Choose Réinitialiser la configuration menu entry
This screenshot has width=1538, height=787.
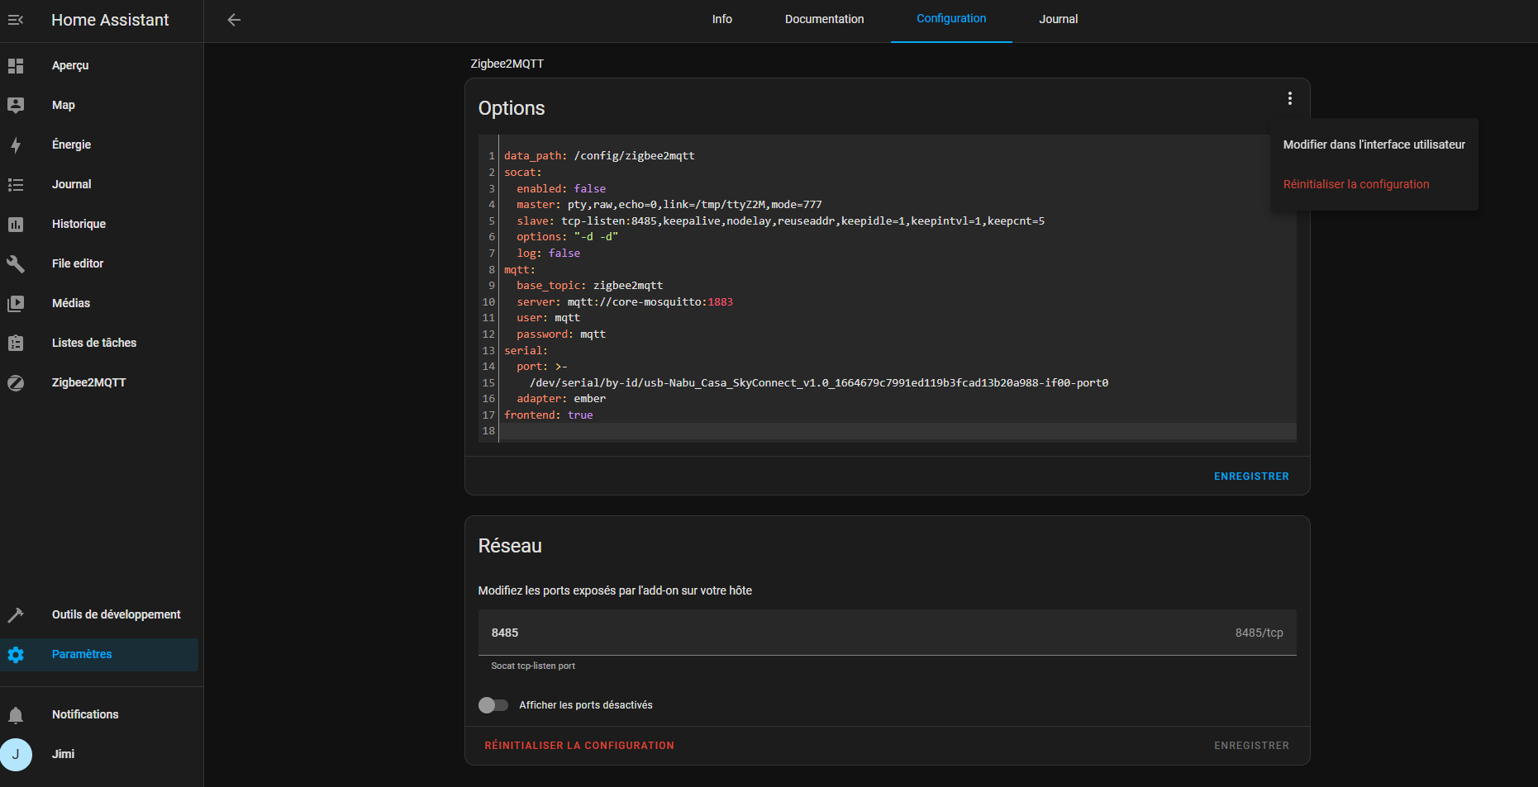point(1355,184)
